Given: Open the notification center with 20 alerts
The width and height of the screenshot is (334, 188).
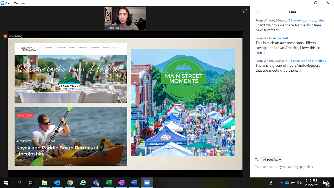Looking at the screenshot, I should click(x=326, y=183).
